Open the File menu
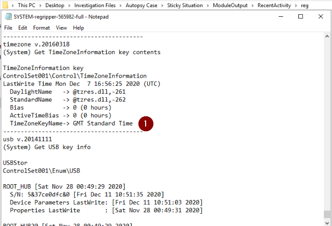332x226 pixels. point(8,28)
